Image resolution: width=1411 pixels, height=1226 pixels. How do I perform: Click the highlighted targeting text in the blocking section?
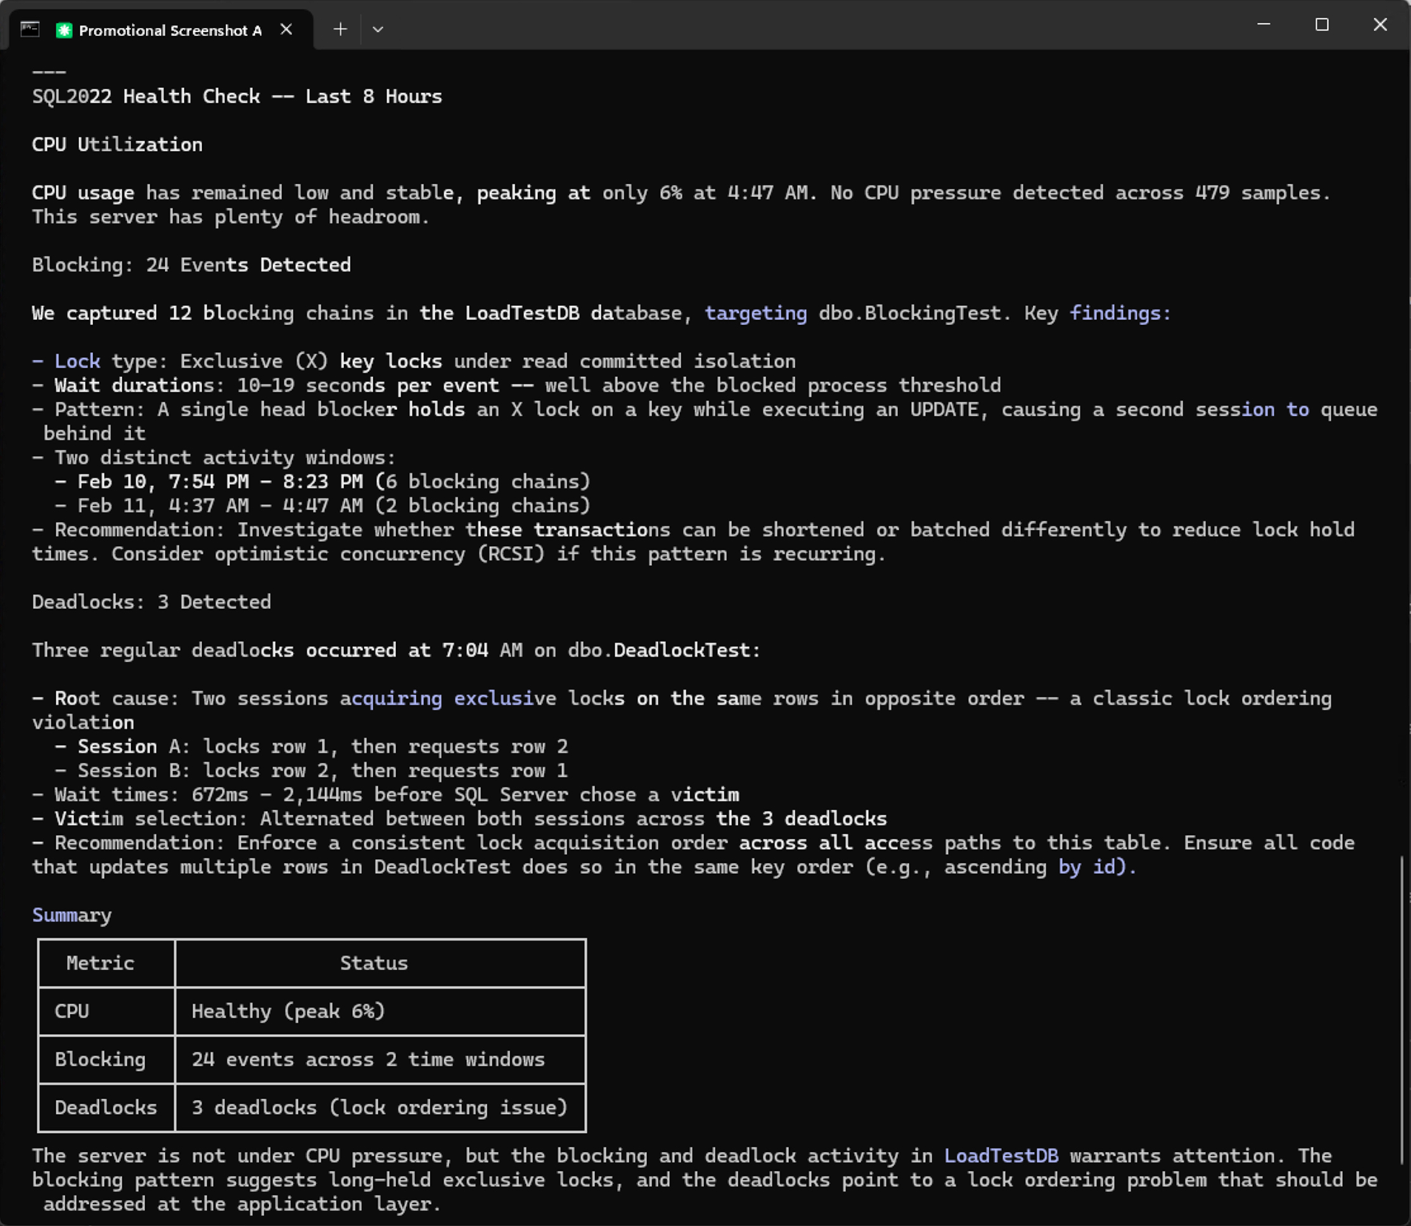point(756,313)
